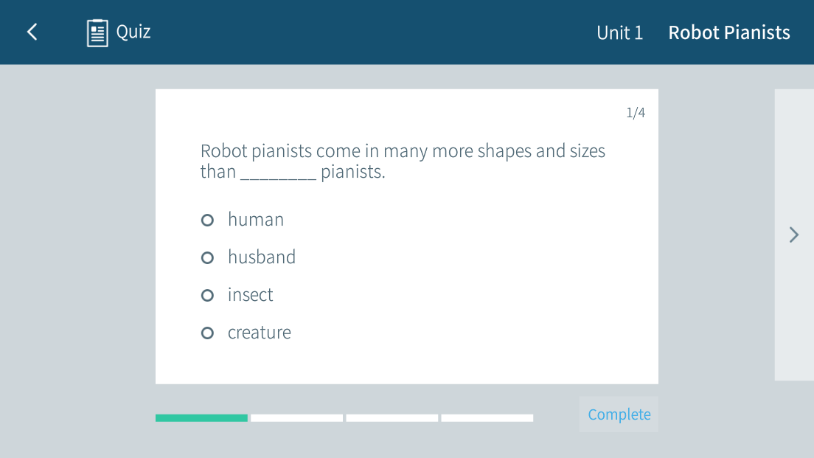Select the "human" radio button
814x458 pixels.
tap(208, 220)
